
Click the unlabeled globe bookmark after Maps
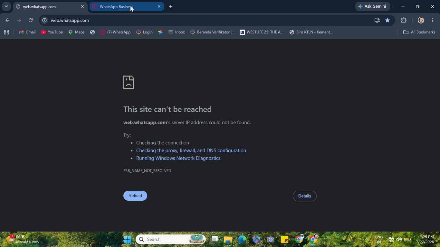click(x=92, y=32)
